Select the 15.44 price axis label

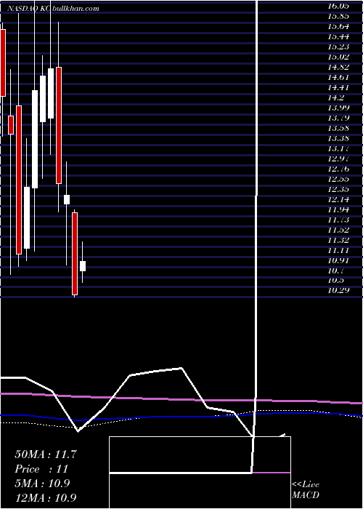click(x=338, y=36)
